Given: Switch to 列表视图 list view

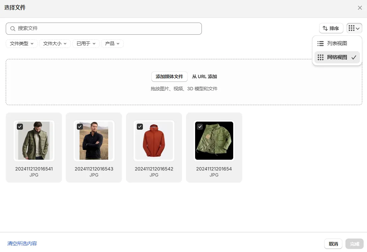Looking at the screenshot, I should click(337, 43).
